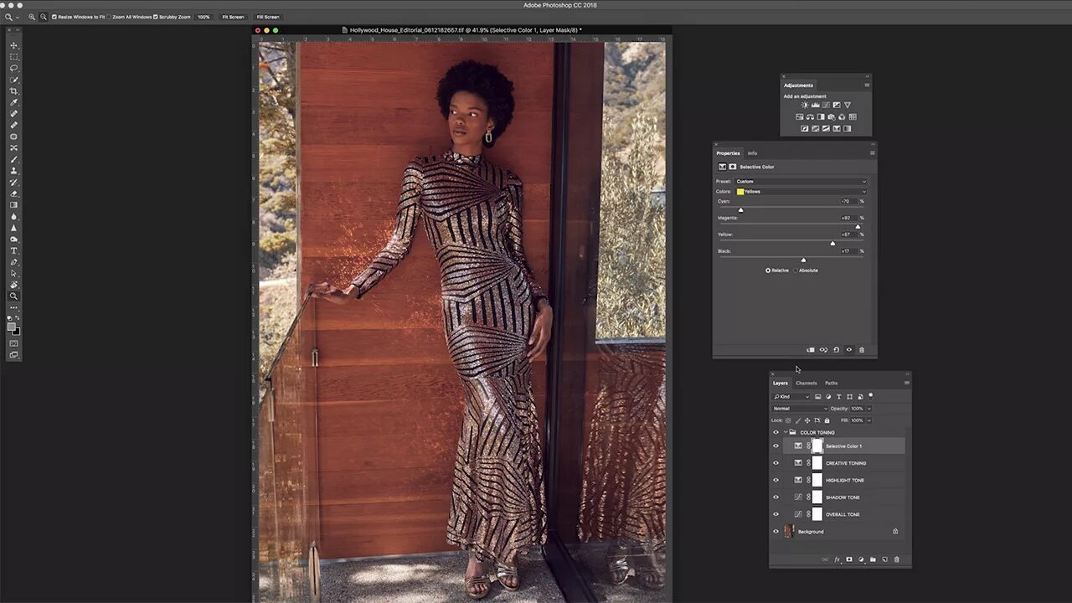Toggle visibility of the SHADOW TONE layer
The width and height of the screenshot is (1072, 603).
[776, 497]
